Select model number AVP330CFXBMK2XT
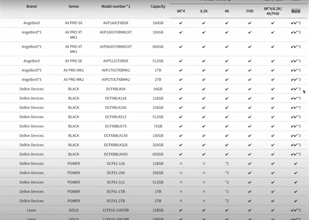Image resolution: width=309 pixels, height=220 pixels. tap(116, 32)
